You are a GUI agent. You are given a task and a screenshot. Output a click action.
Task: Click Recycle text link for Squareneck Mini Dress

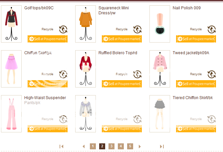pos(121,29)
